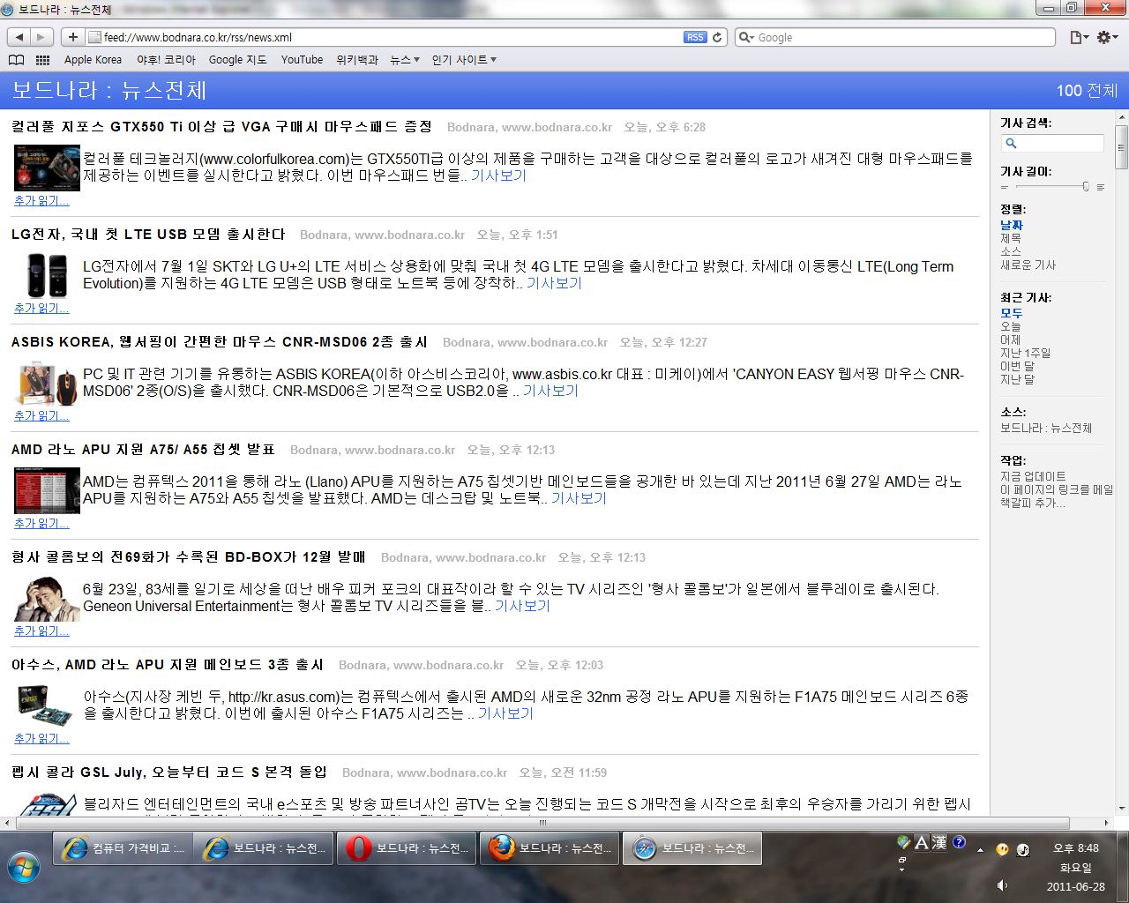Expand the 뉴스 bookmarks folder

(405, 60)
